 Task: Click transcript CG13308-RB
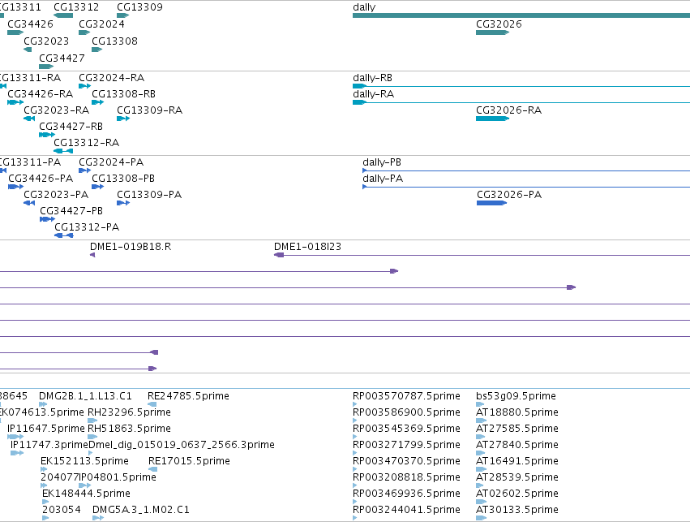[97, 102]
